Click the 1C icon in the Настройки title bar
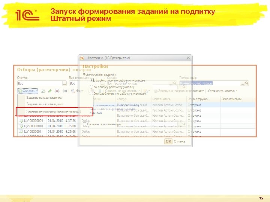This screenshot has width=270, height=202. (x=82, y=58)
